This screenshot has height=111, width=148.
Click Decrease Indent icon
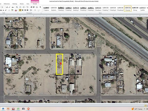31,7
